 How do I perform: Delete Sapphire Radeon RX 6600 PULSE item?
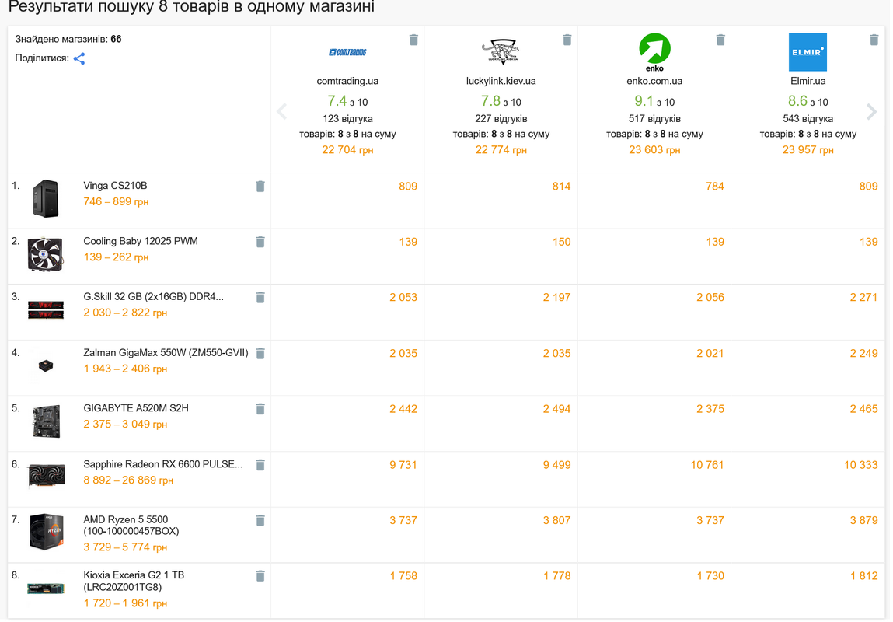[x=261, y=466]
